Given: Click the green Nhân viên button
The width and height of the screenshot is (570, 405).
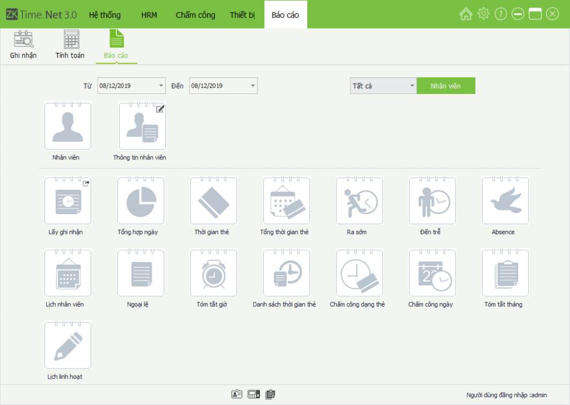Looking at the screenshot, I should (447, 85).
